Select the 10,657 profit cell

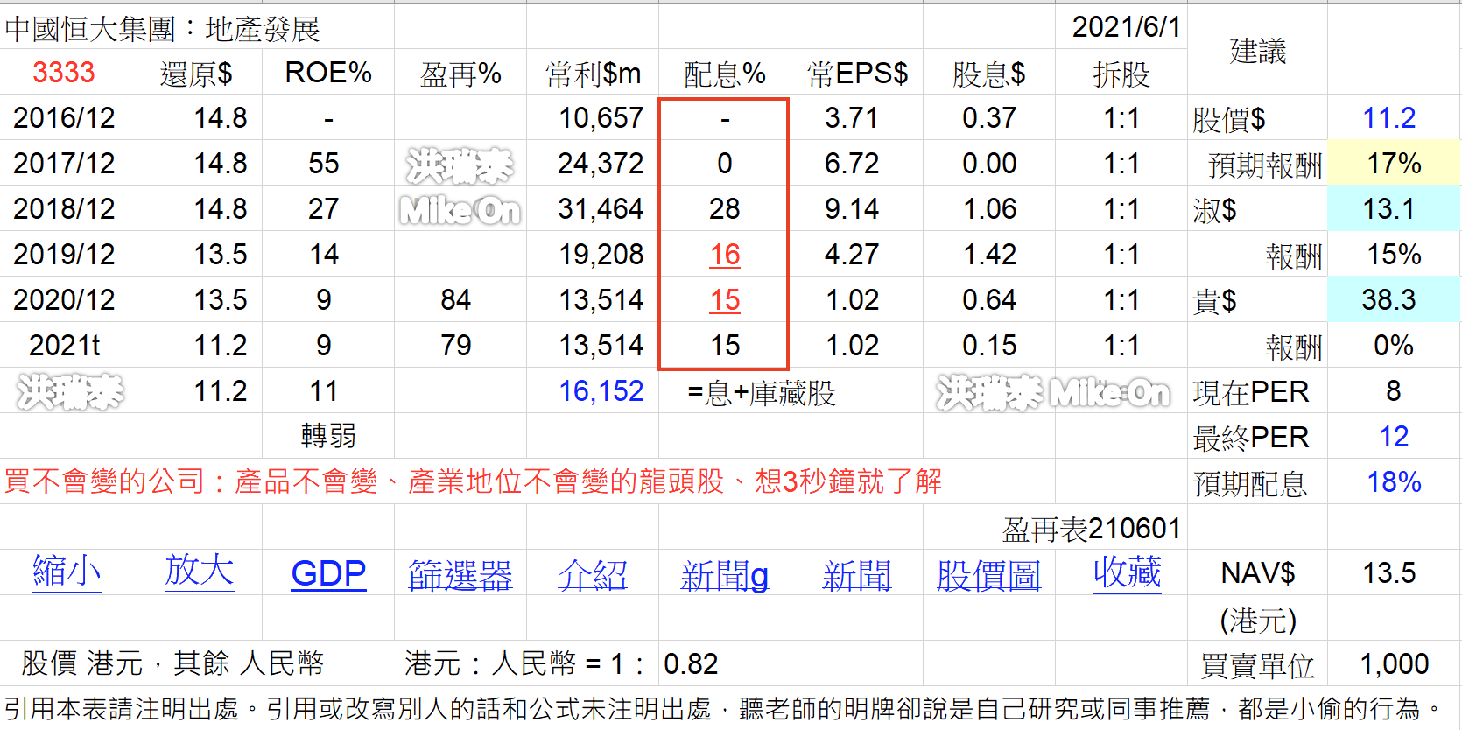(601, 117)
